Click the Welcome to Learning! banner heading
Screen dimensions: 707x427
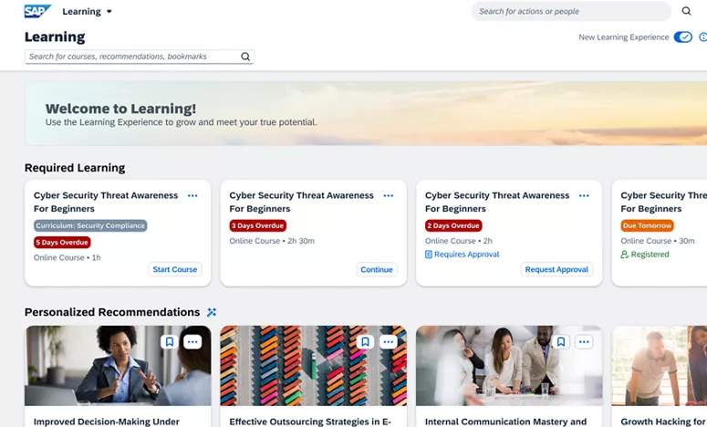pyautogui.click(x=120, y=109)
